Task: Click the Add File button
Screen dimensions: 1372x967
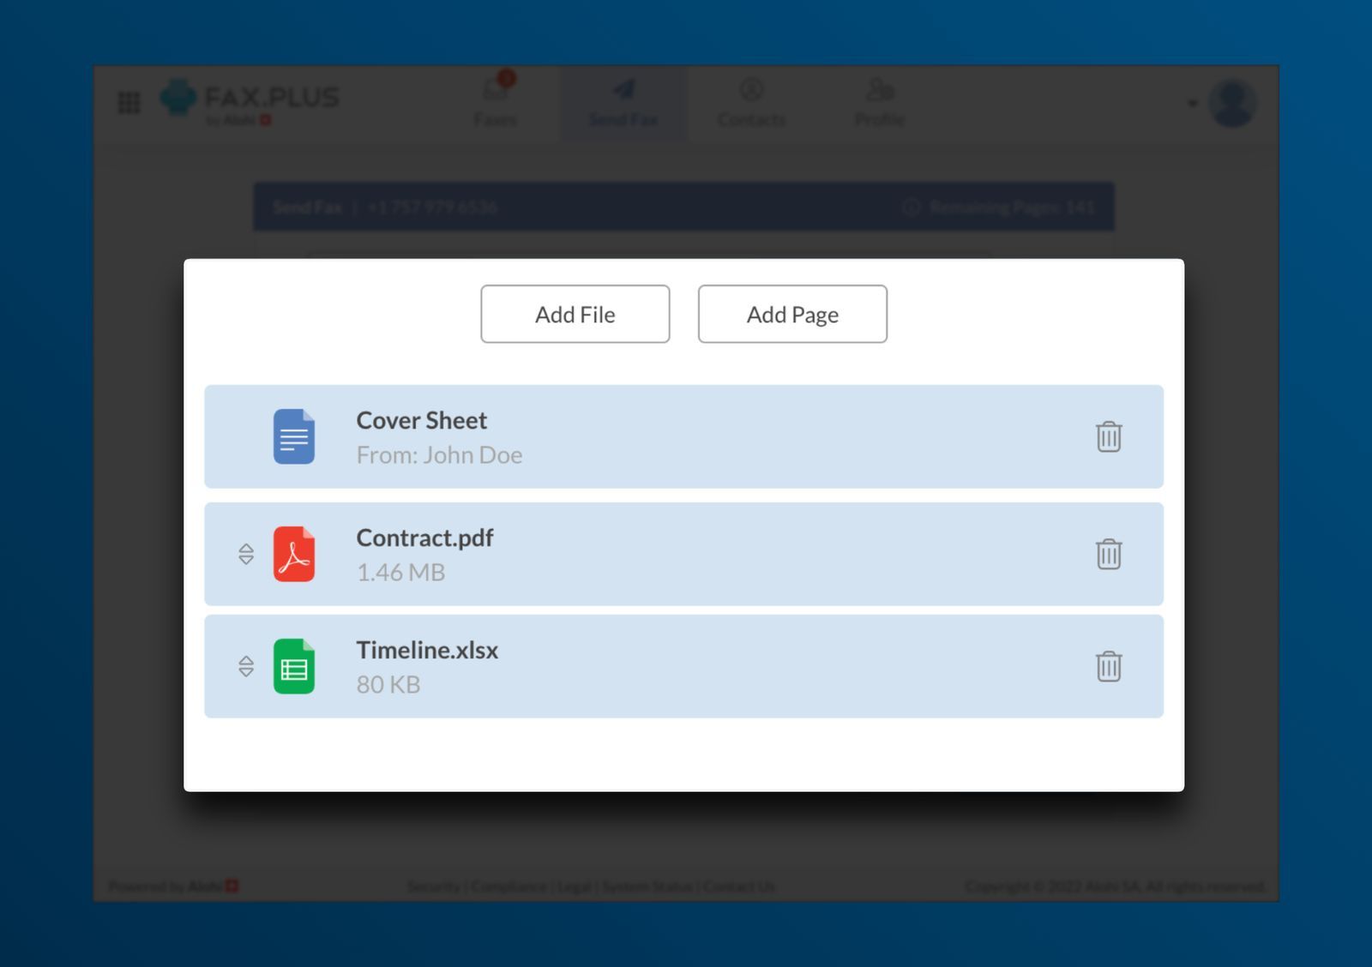Action: click(575, 314)
